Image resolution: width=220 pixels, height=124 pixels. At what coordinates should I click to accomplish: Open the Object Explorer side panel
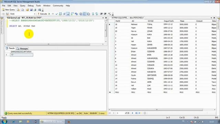click(2, 25)
